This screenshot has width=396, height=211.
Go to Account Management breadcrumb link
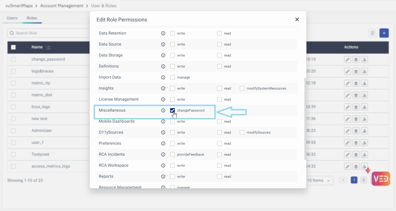[x=62, y=6]
